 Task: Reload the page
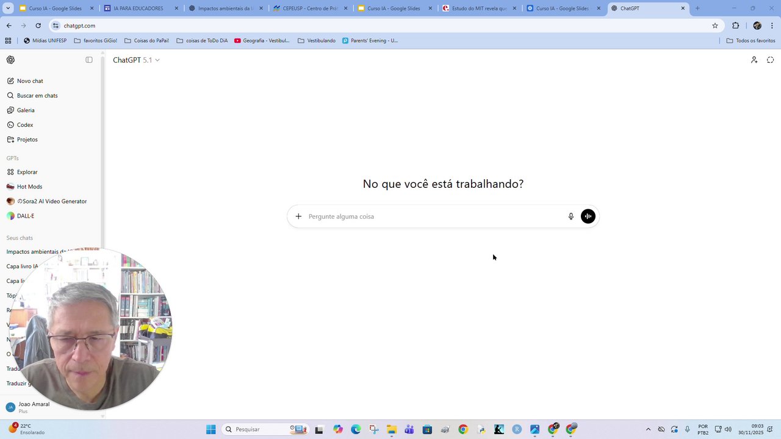[x=38, y=26]
